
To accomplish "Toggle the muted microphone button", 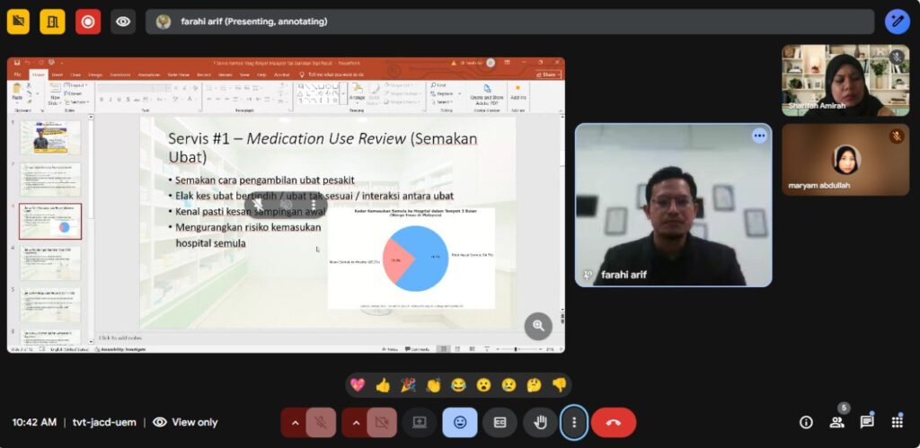I will 321,422.
